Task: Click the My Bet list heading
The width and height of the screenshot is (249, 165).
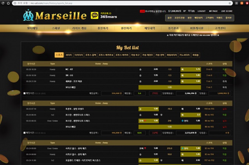Action: 127,48
